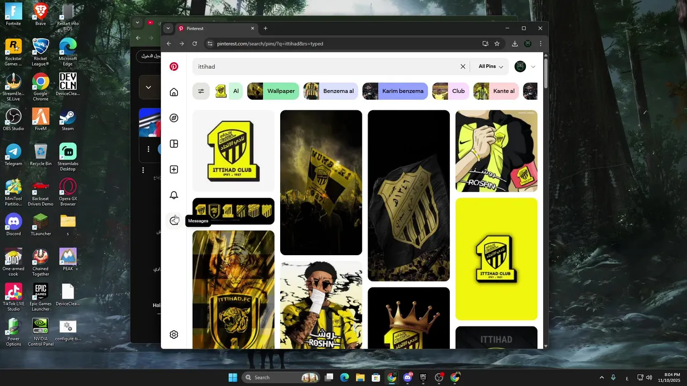Select the Al filter chip
Screen dimensions: 687x386
pyautogui.click(x=229, y=91)
